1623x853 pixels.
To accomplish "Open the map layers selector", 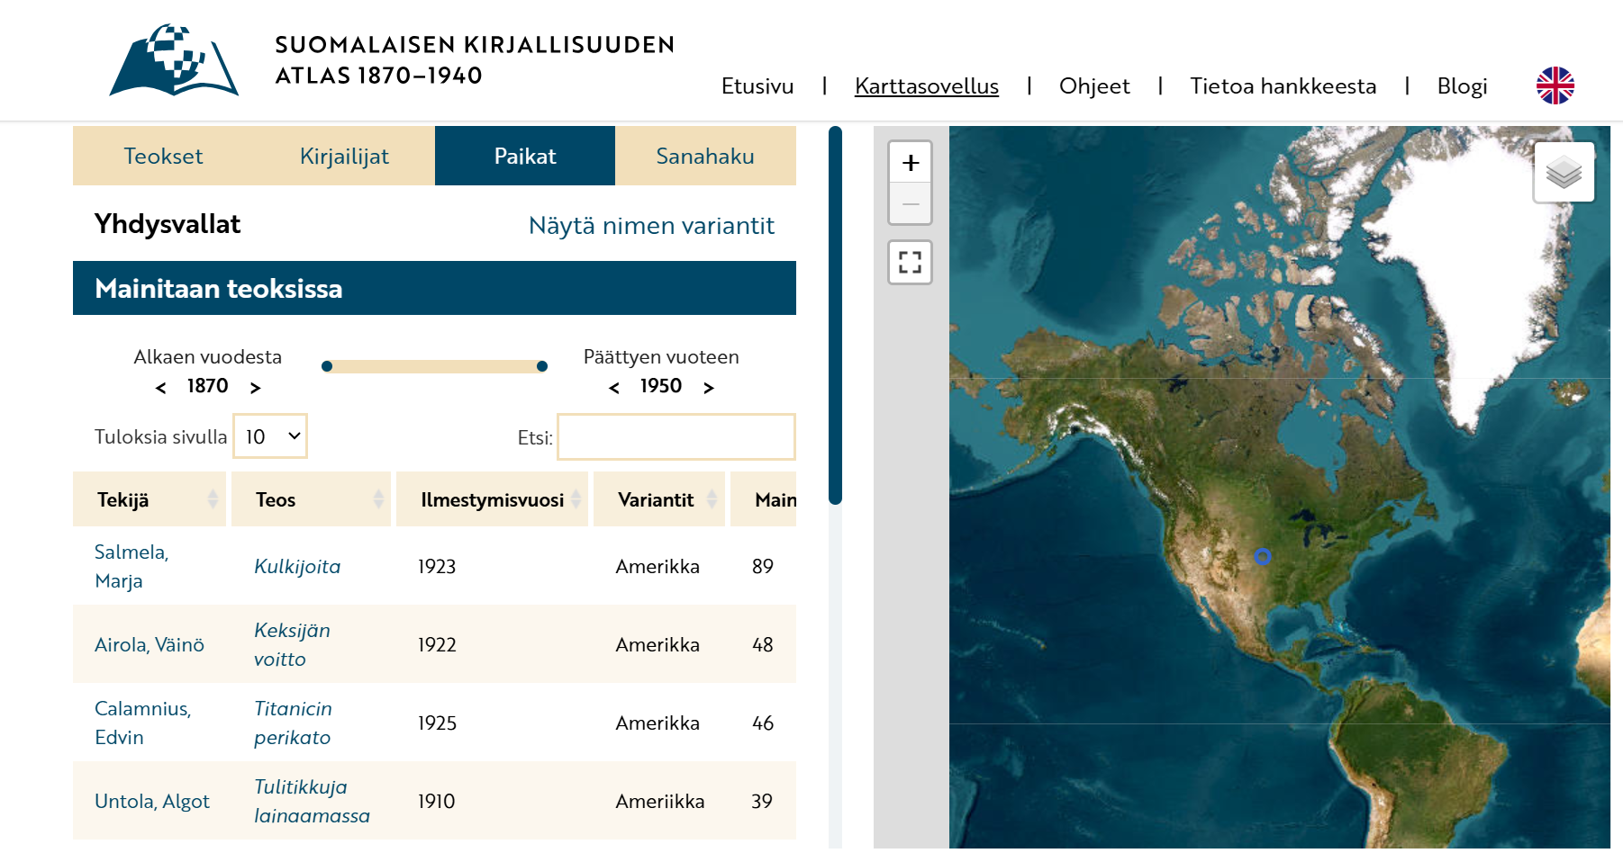I will [x=1564, y=172].
